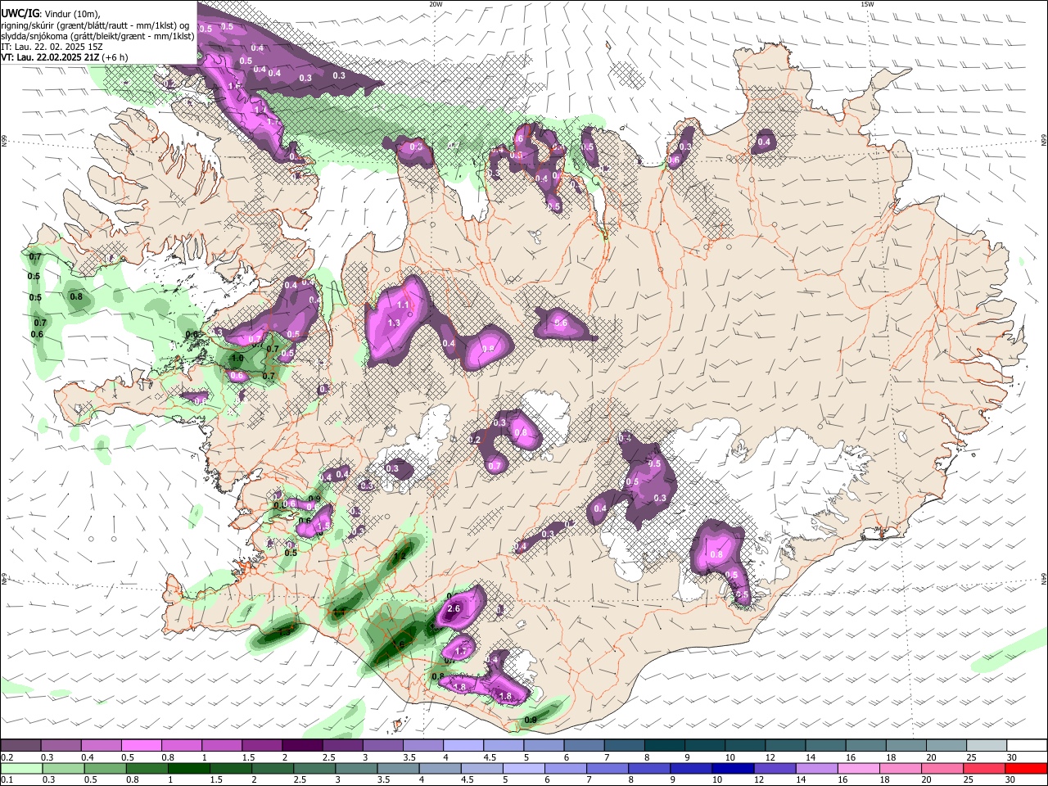The image size is (1048, 786).
Task: Click the pale green lower swatch between 0.1 and 0.3
Action: [x=21, y=769]
